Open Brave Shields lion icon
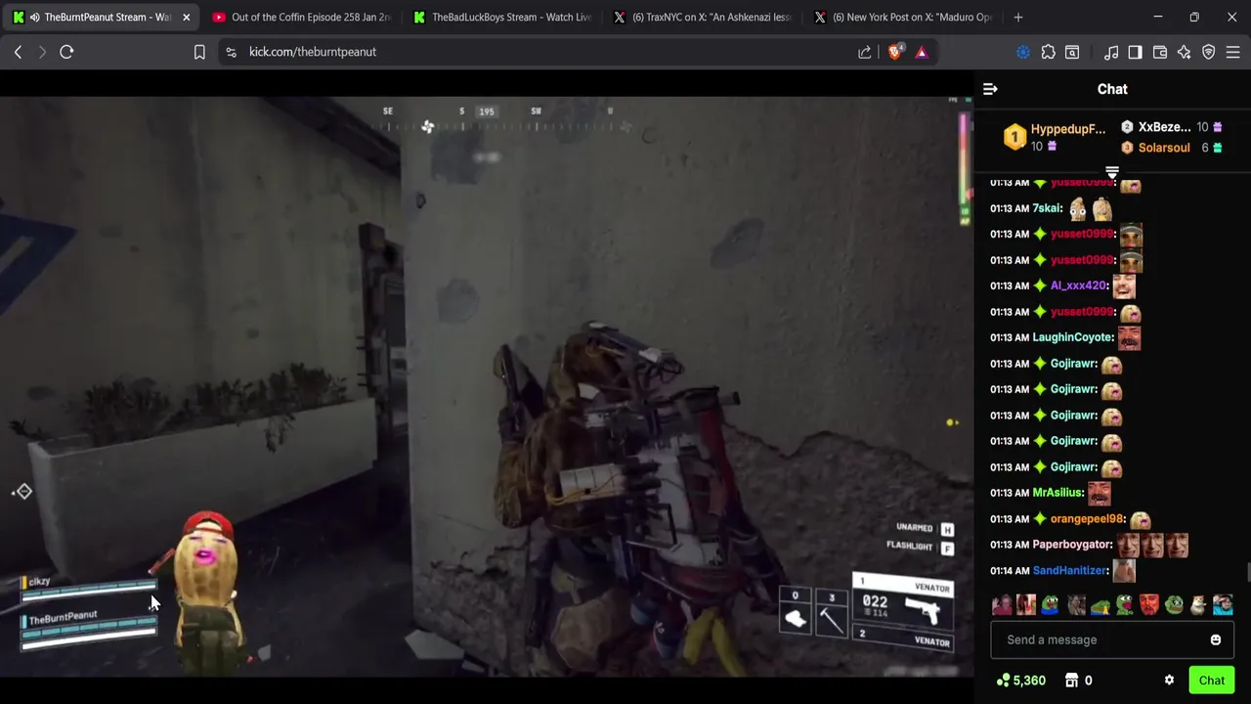This screenshot has width=1251, height=704. click(895, 52)
